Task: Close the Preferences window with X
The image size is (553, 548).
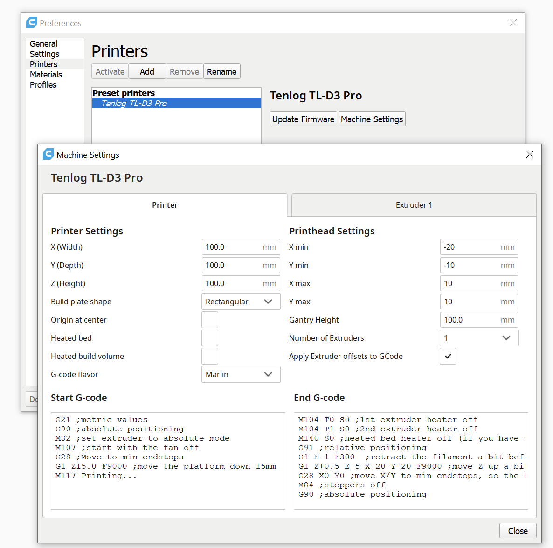Action: [x=513, y=22]
